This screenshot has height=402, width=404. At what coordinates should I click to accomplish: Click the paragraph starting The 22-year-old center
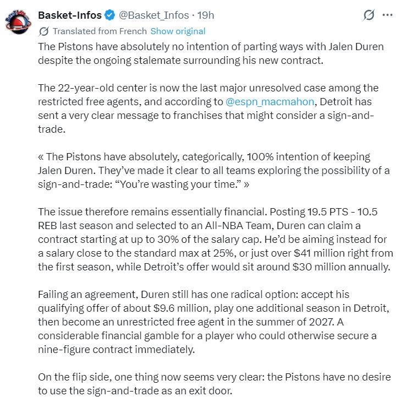point(208,108)
